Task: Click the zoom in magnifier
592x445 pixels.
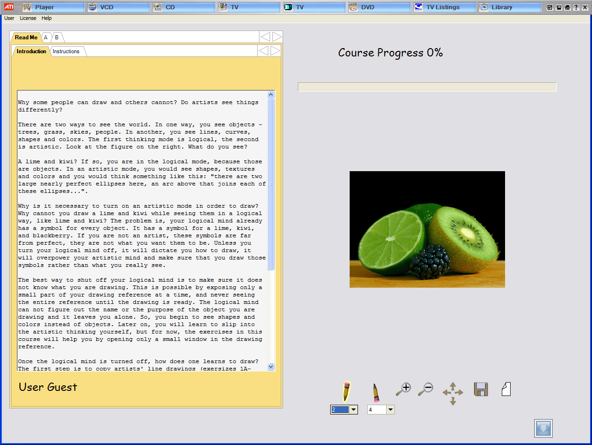Action: (x=403, y=389)
